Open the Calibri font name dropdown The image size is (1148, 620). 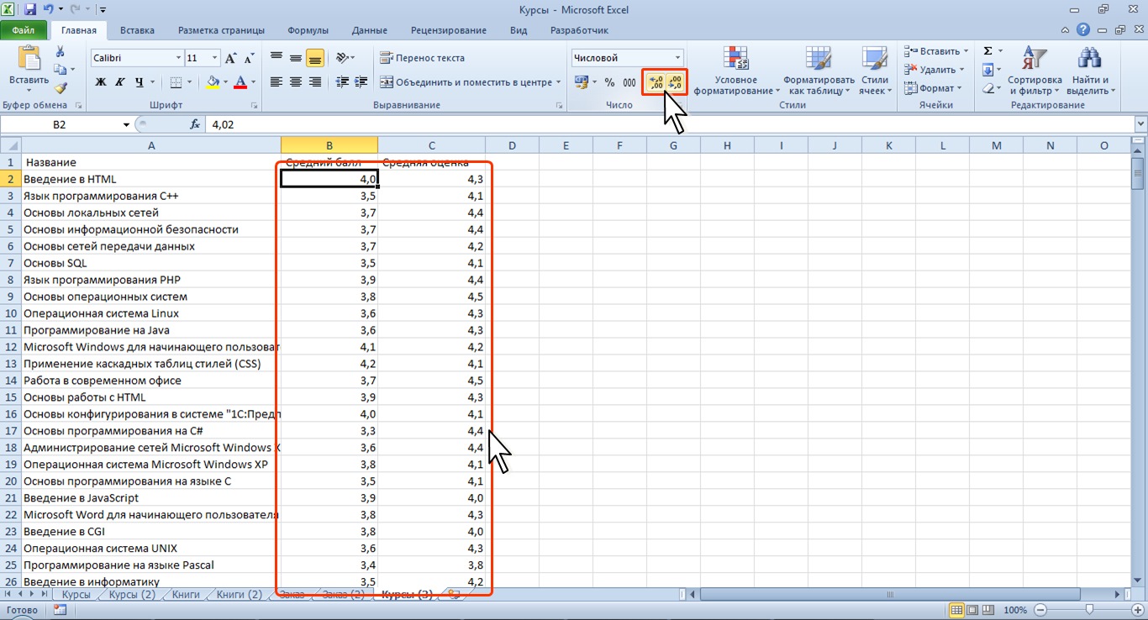click(x=178, y=58)
